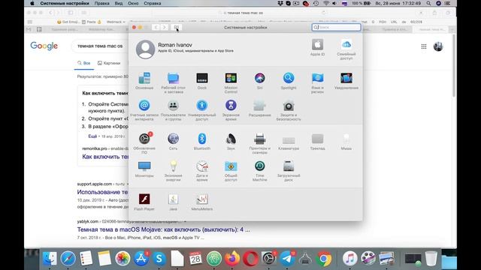Open the Темная тема в macOS Mojave link
481x270 pixels.
(x=164, y=229)
